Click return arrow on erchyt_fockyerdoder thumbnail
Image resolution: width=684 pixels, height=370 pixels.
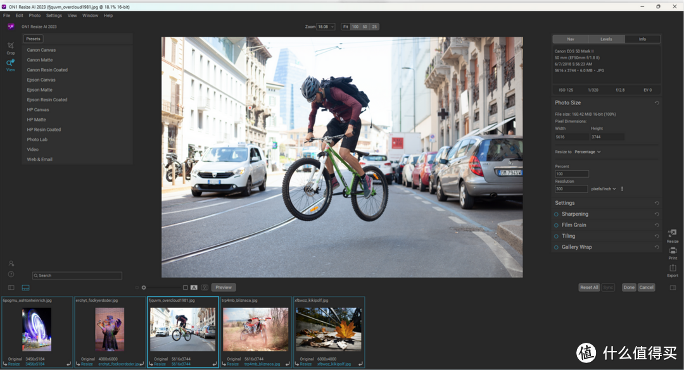pos(141,364)
